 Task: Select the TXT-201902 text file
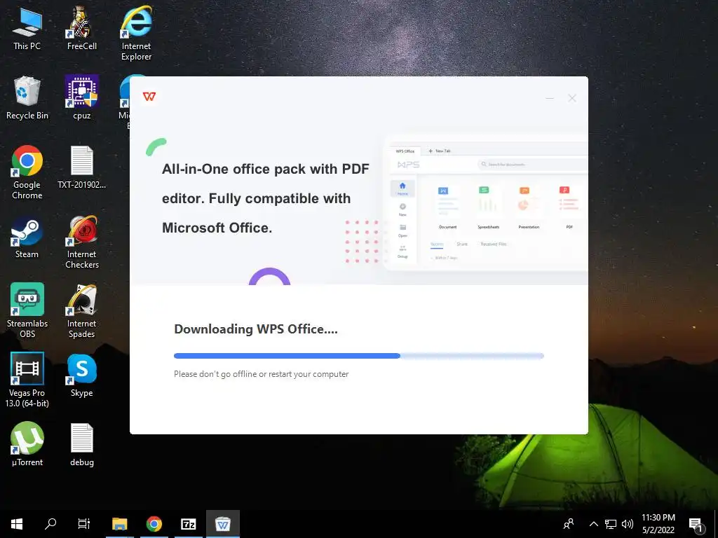81,167
